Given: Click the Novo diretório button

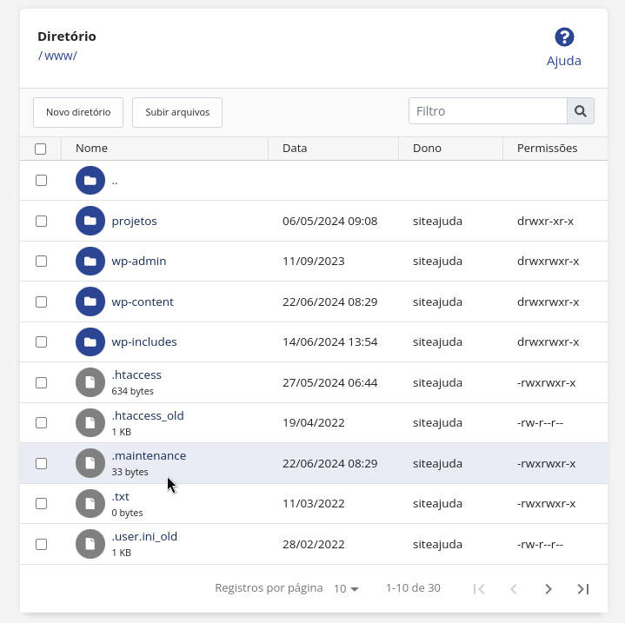Looking at the screenshot, I should coord(78,112).
